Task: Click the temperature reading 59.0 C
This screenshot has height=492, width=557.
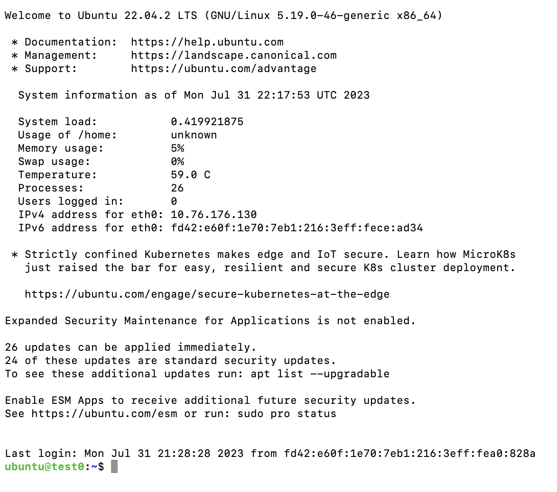Action: coord(190,175)
